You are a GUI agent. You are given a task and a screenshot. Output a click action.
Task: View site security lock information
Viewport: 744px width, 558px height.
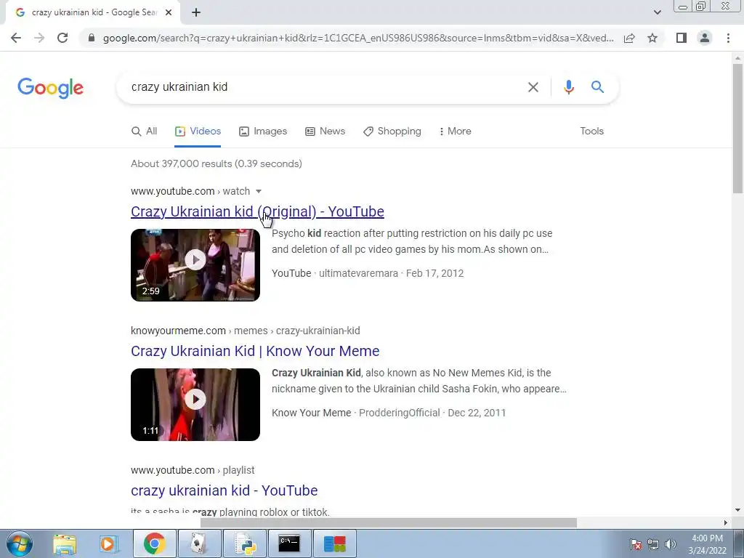[x=92, y=38]
